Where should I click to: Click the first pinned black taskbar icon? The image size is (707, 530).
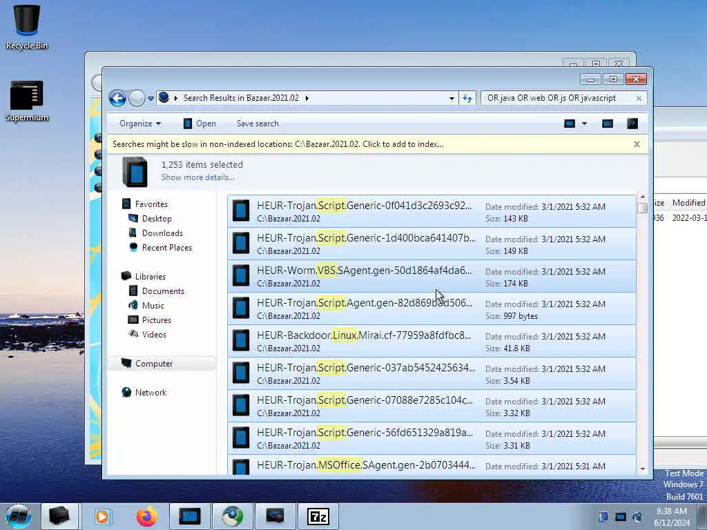coord(59,516)
